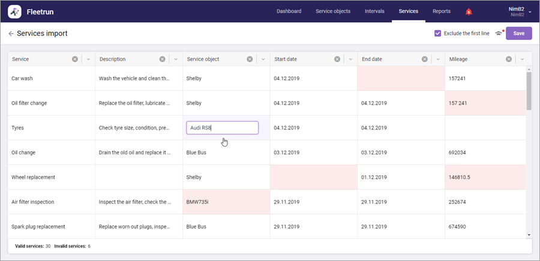540x261 pixels.
Task: Switch to the Dashboard tab
Action: click(x=289, y=11)
